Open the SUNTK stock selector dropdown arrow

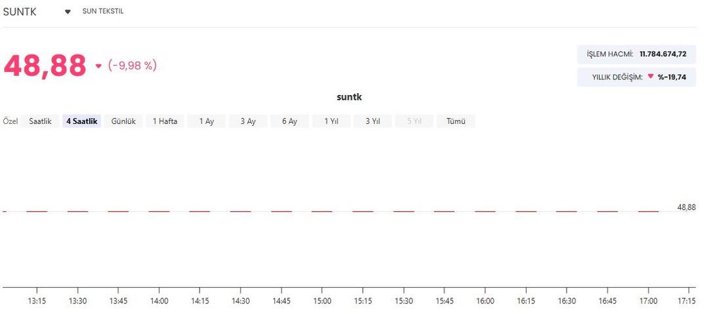68,12
